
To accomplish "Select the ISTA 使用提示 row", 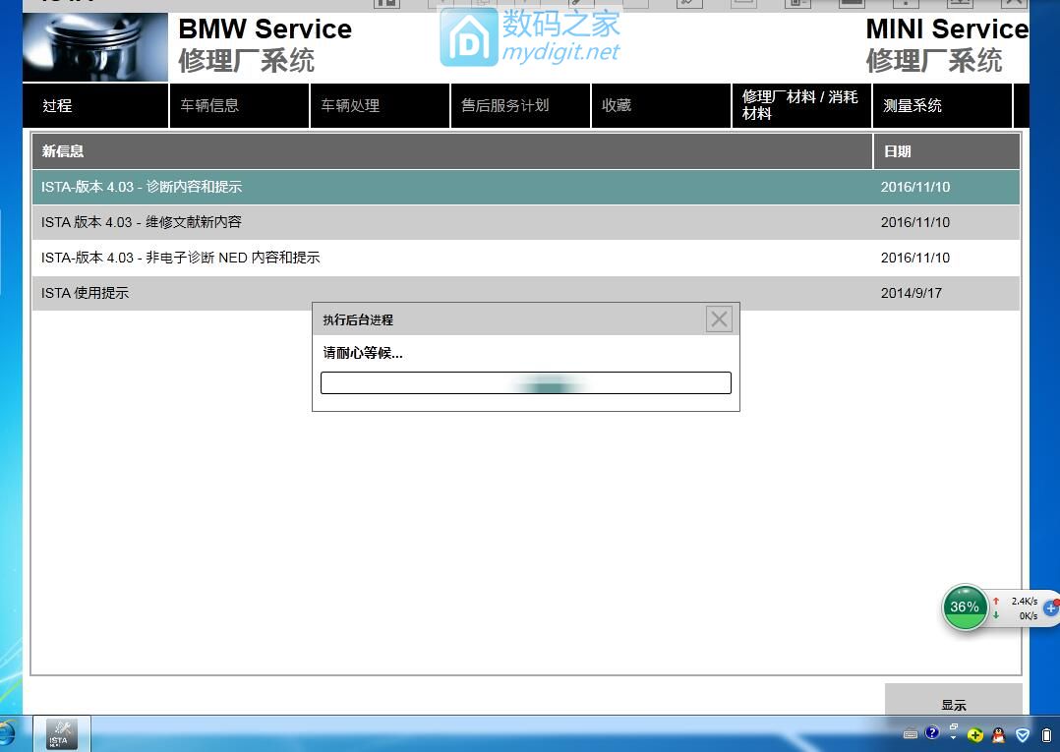I will pyautogui.click(x=452, y=293).
